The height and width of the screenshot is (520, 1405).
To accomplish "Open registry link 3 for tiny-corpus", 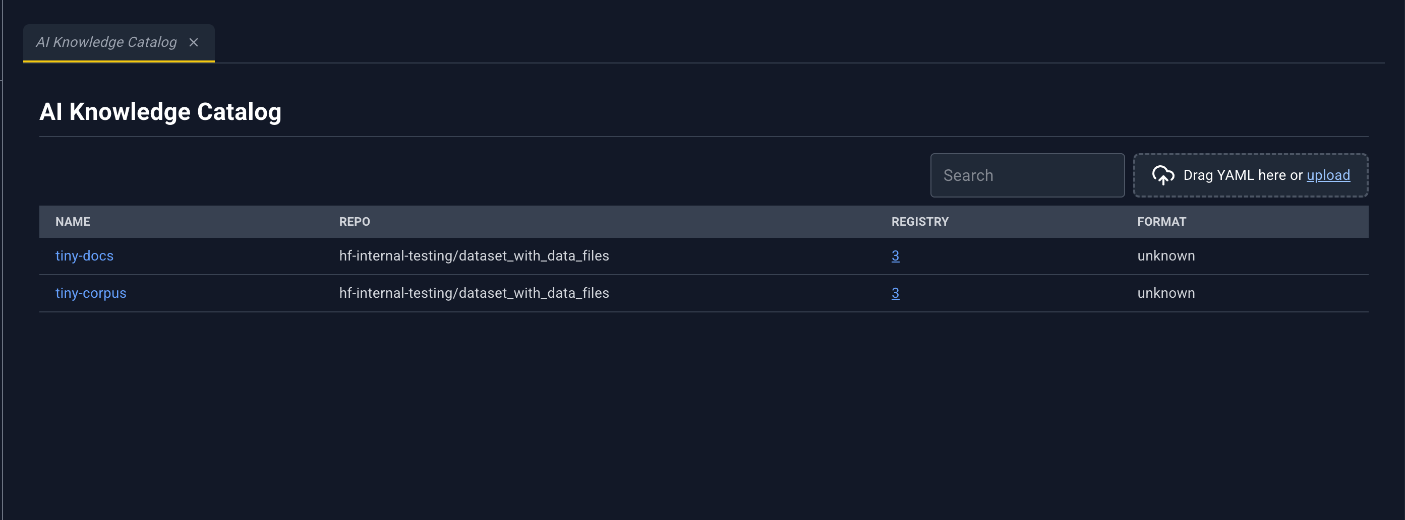I will (x=895, y=293).
